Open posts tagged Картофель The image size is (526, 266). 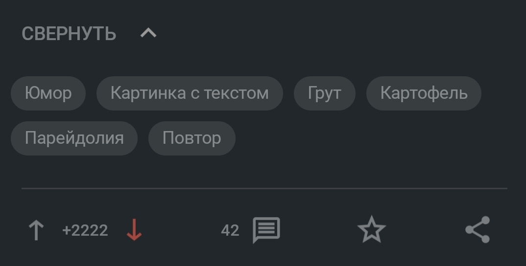click(424, 93)
